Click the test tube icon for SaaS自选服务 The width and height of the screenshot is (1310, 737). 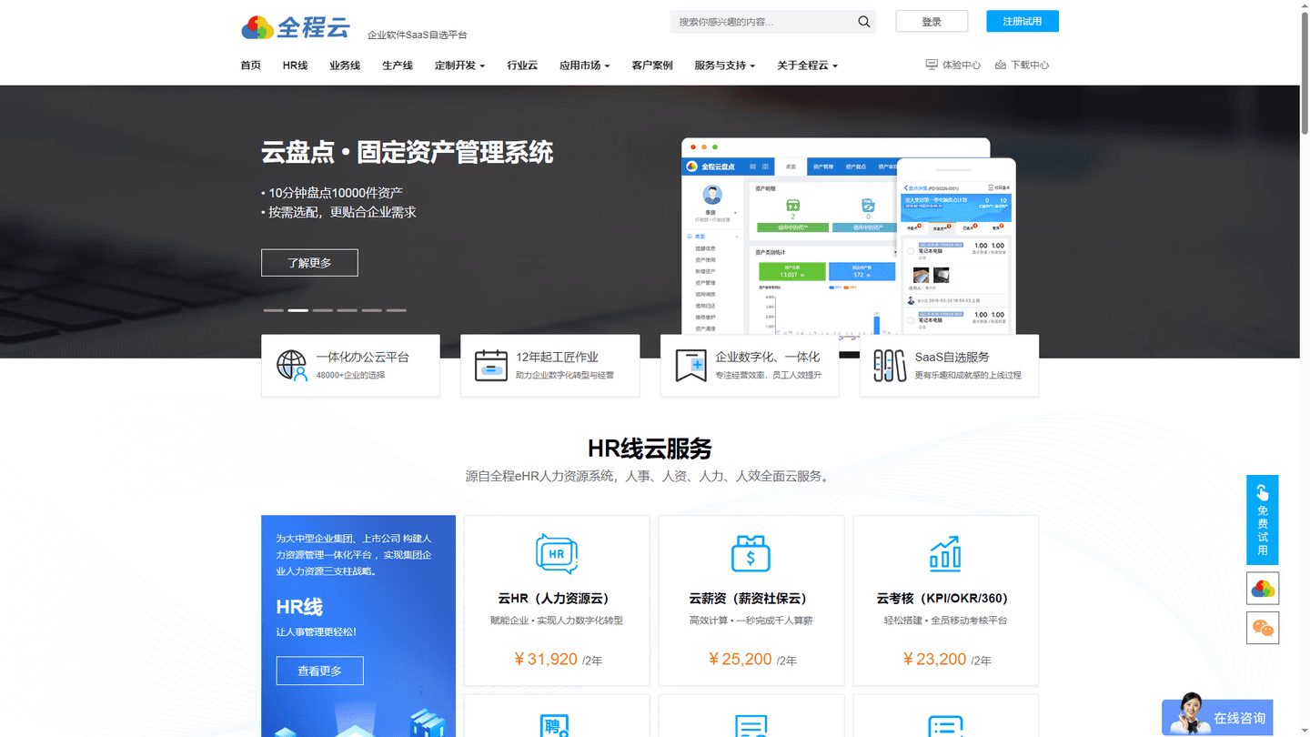coord(890,366)
